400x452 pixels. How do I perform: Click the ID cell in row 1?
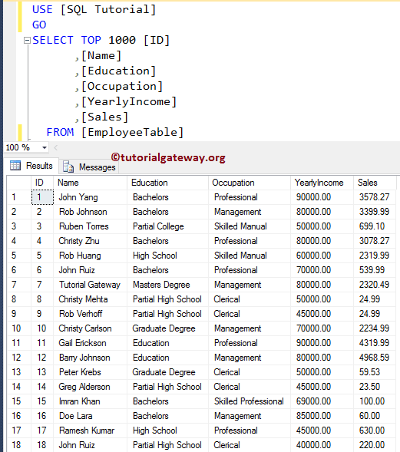(42, 197)
